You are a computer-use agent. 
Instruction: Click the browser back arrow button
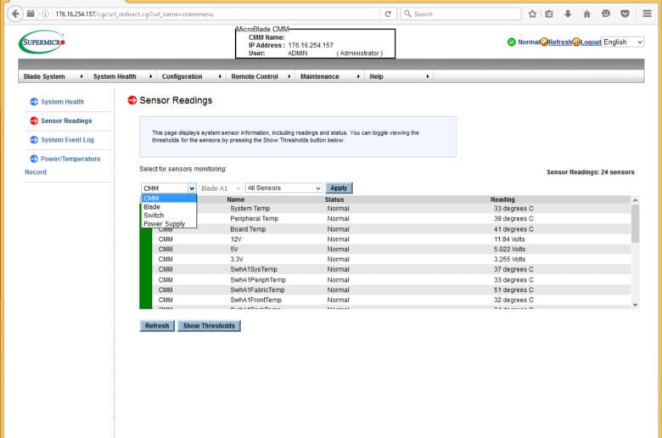click(15, 14)
